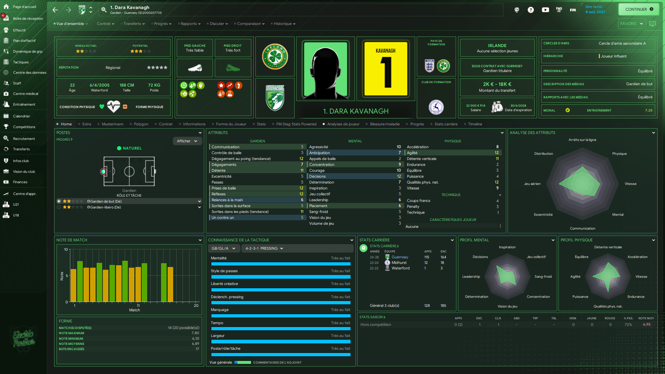Open Centre médical in sidebar
The width and height of the screenshot is (665, 374).
click(x=25, y=93)
